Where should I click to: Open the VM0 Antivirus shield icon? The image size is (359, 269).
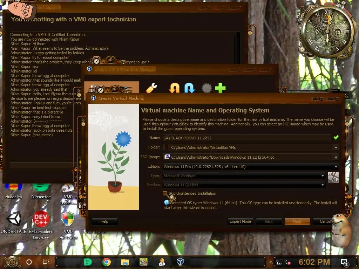(x=68, y=225)
